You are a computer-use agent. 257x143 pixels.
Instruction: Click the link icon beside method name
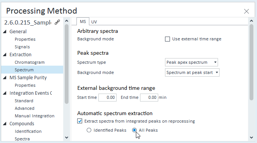click(x=57, y=22)
